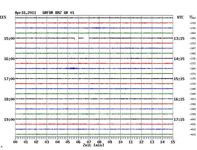The image size is (197, 150).
Task: Click the DC offset value "-375"
Action: [x=192, y=79]
